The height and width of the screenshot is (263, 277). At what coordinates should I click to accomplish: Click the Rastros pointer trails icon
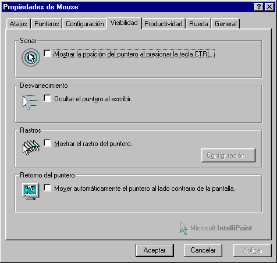coord(31,147)
